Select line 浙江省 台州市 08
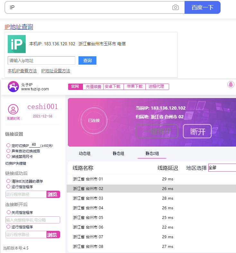 (151, 246)
